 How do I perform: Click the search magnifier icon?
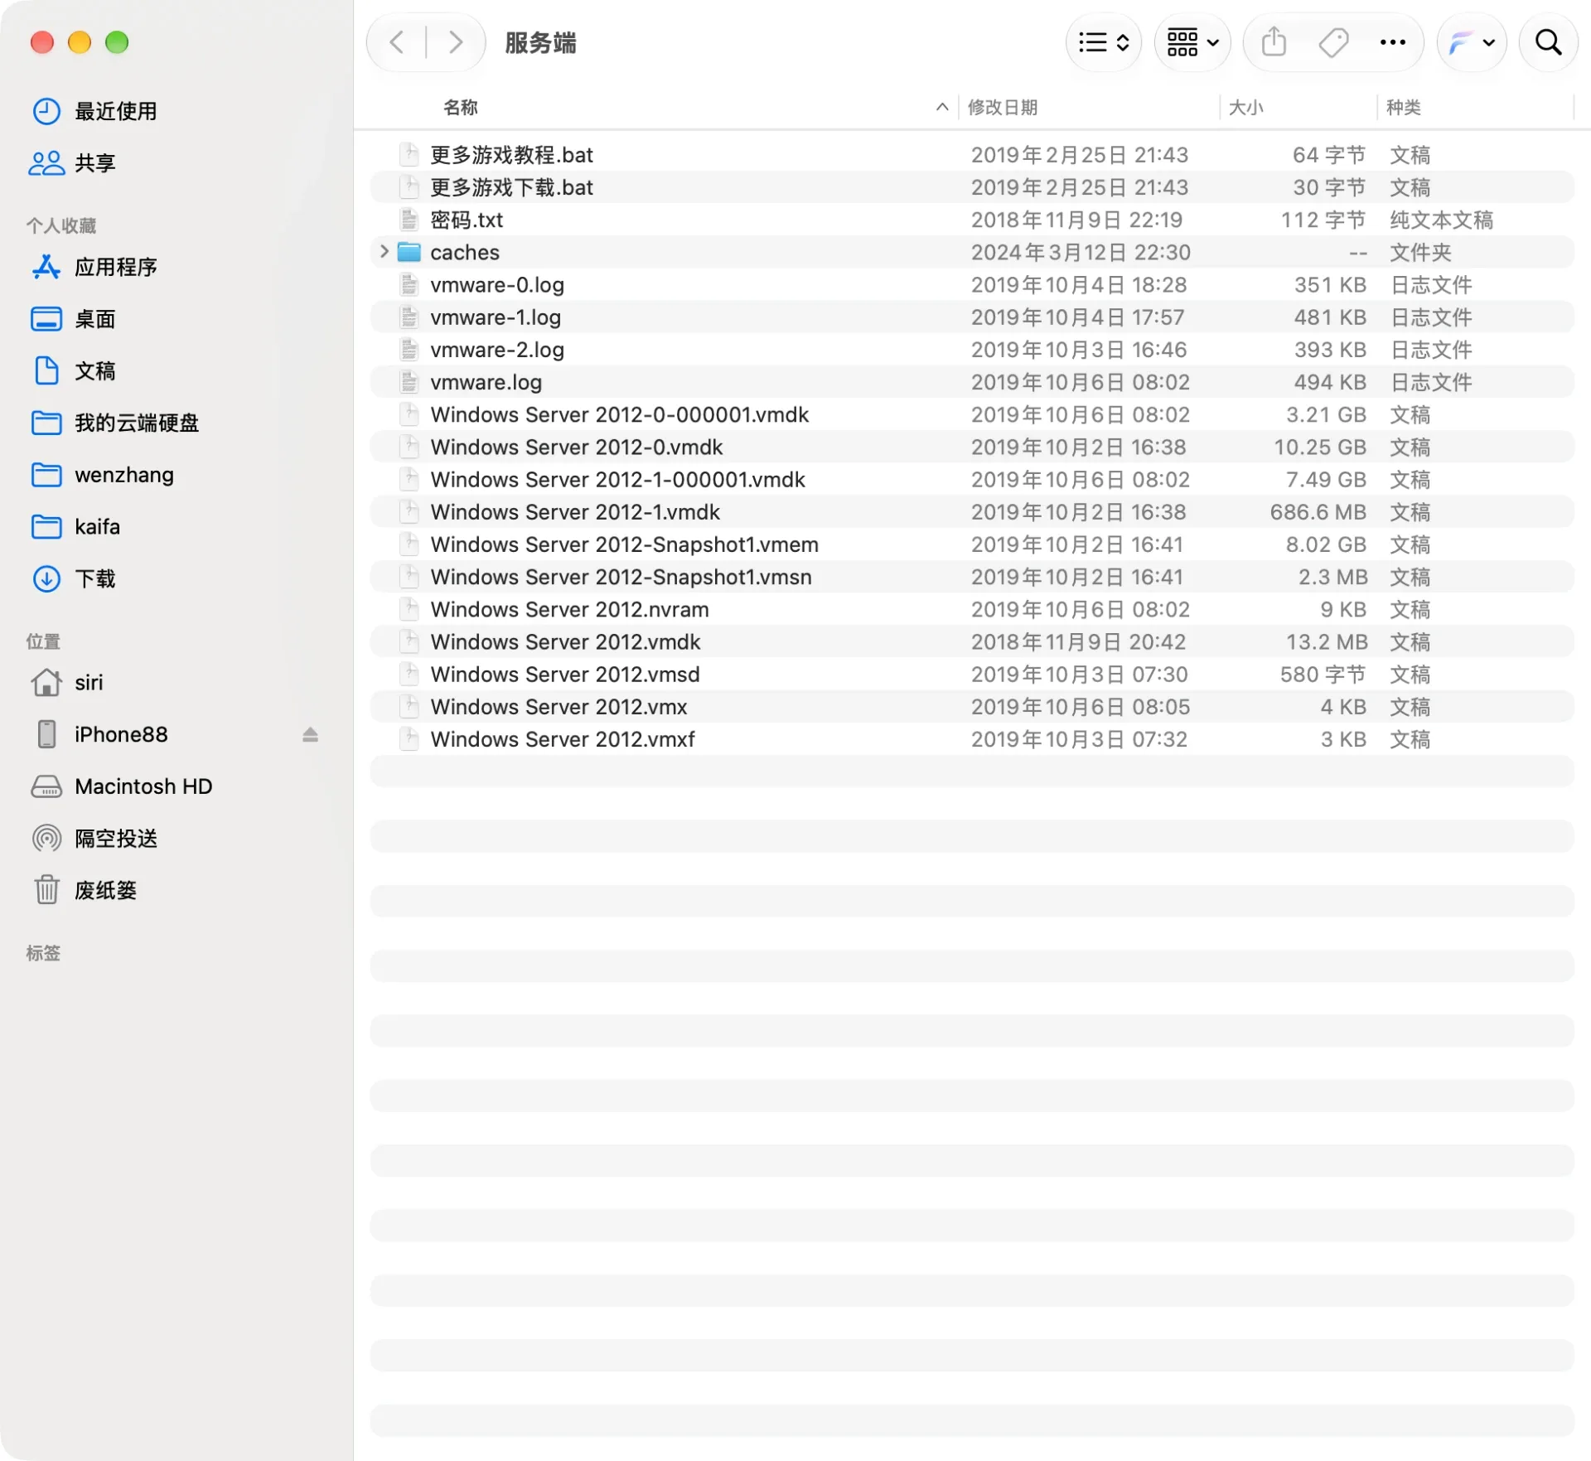1548,42
